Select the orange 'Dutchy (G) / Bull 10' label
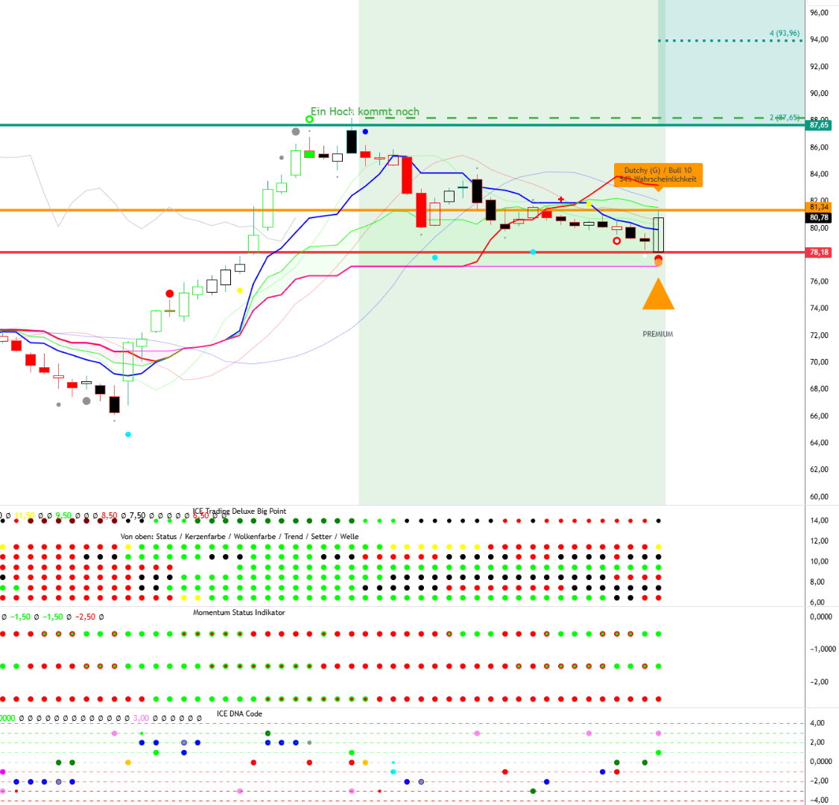This screenshot has width=839, height=805. click(x=657, y=174)
